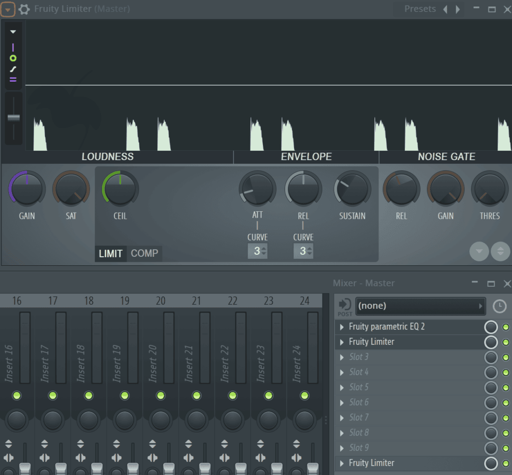This screenshot has height=475, width=512.
Task: Select previous preset arrow
Action: tap(445, 9)
